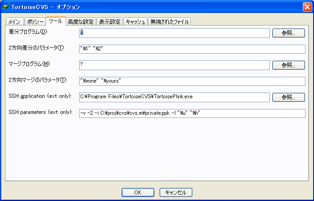Click the 差分プログラム input field
Screen dimensions: 314x201
(x=174, y=33)
